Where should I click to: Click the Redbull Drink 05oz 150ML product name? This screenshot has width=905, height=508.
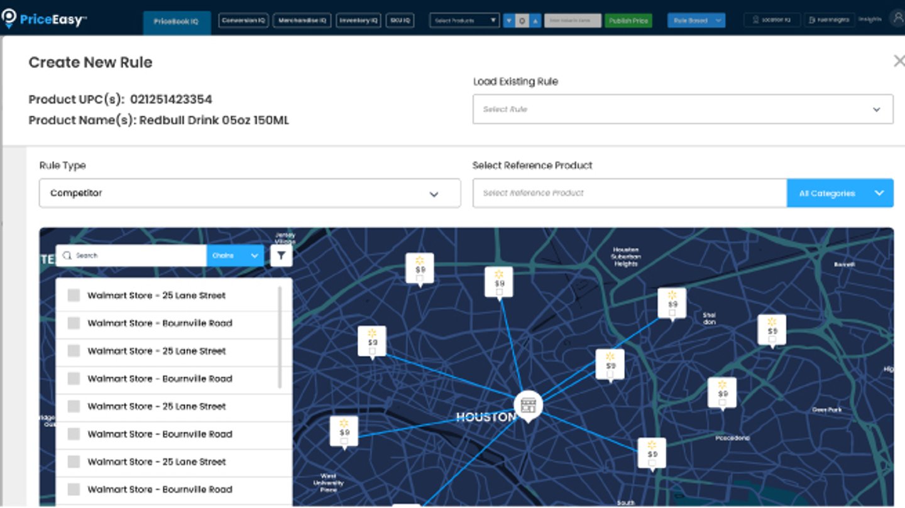[214, 120]
